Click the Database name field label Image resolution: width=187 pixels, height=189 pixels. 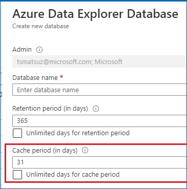pyautogui.click(x=35, y=78)
